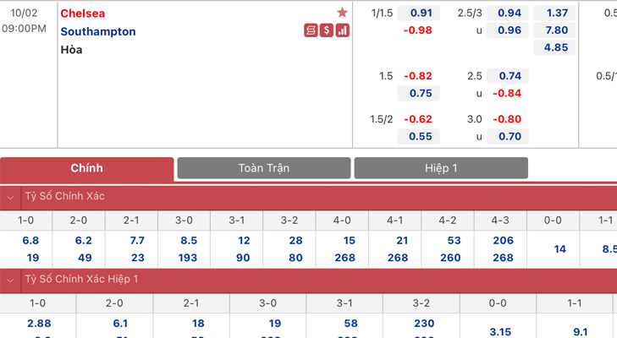Select 1X2 odds 1.37 for Chelsea

coord(554,13)
